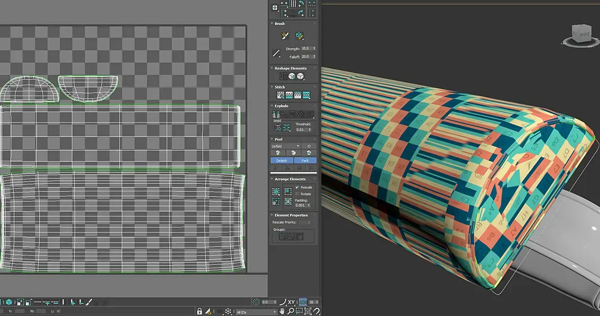The image size is (600, 316).
Task: Click the Pack Custom icon in Arrange Elements
Action: (x=276, y=192)
